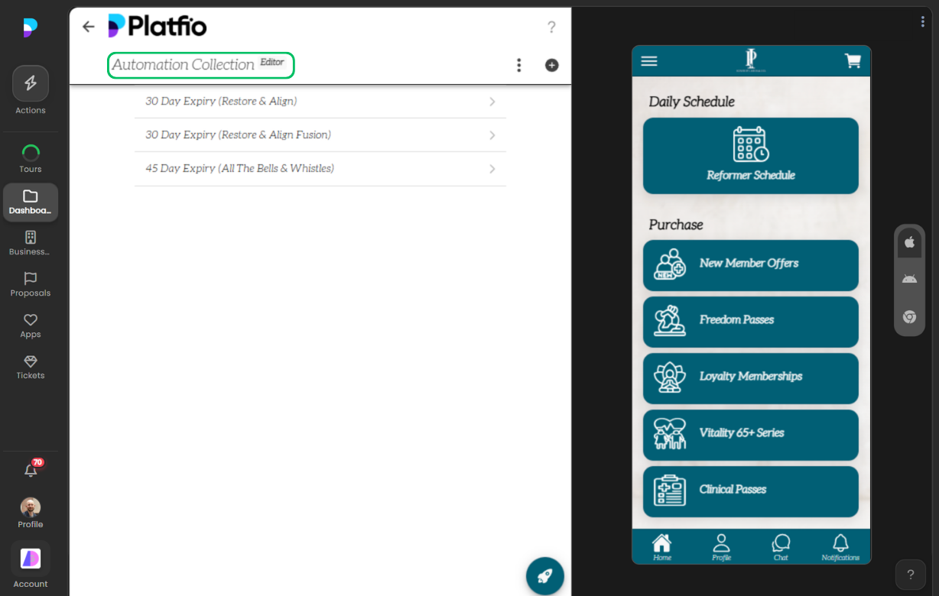Tap the Reformer Schedule button

[x=750, y=156]
